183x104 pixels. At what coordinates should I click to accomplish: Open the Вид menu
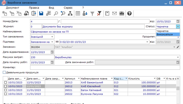coord(51,8)
